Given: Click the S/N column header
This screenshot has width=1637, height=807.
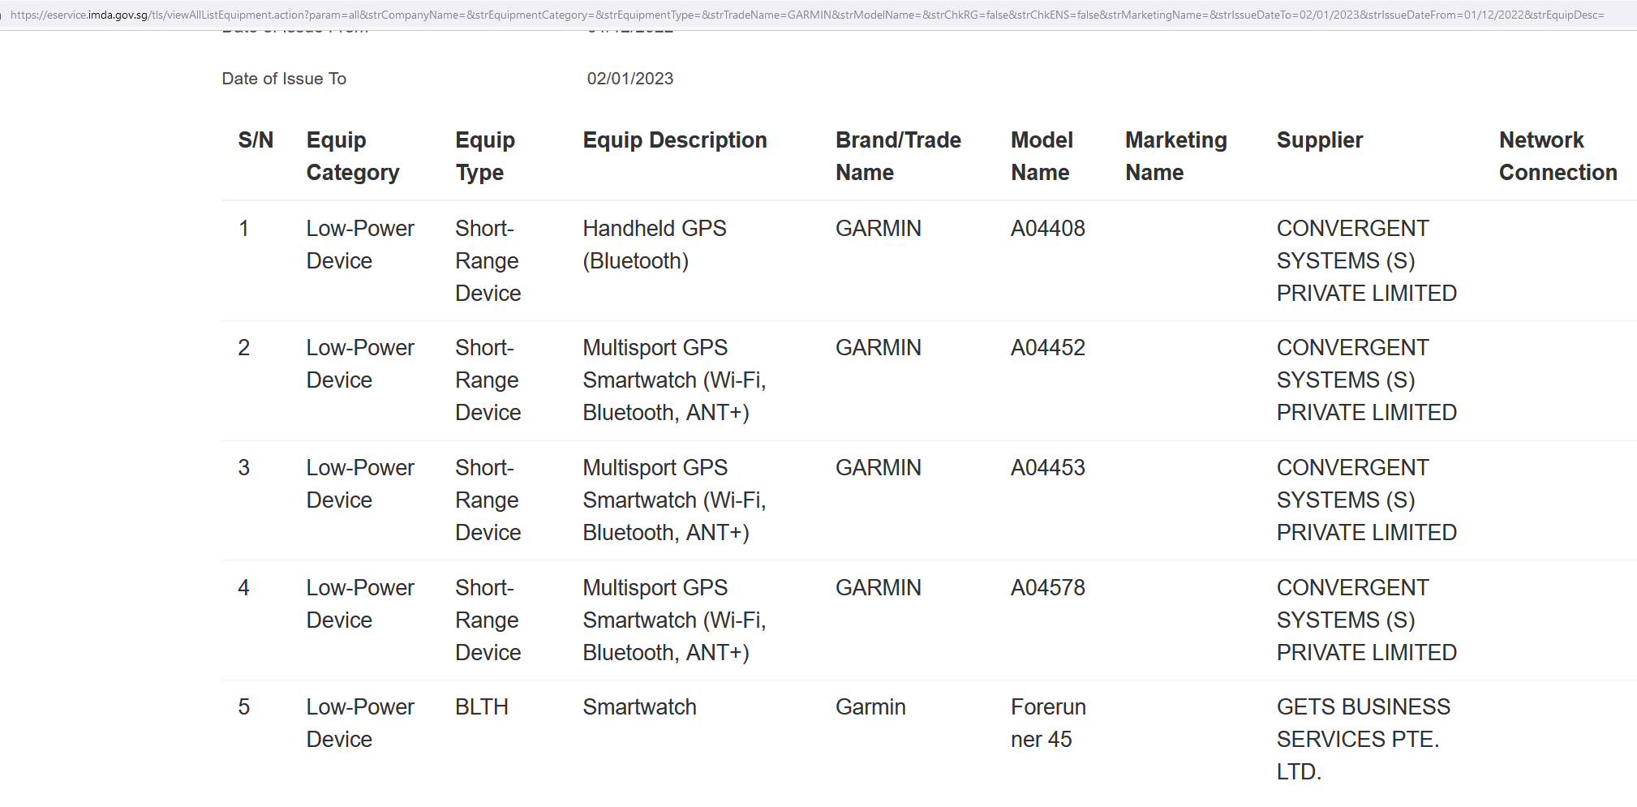Looking at the screenshot, I should tap(256, 140).
